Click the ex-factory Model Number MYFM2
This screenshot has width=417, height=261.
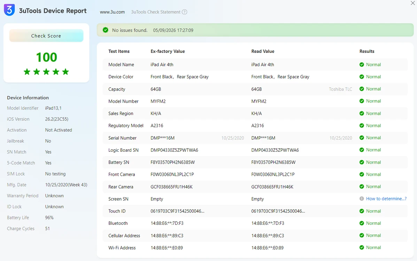[x=158, y=101]
